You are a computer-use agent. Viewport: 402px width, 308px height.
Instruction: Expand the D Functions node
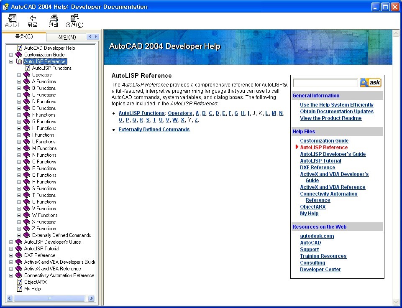19,102
